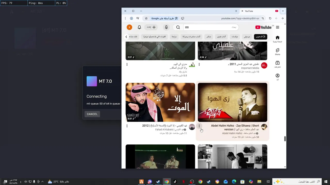Screen dimensions: 330x185
Task: Start voice search with the microphone icon
Action: point(166,27)
